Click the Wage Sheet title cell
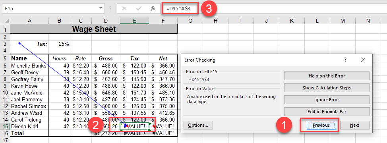This screenshot has height=143, width=387. point(94,29)
